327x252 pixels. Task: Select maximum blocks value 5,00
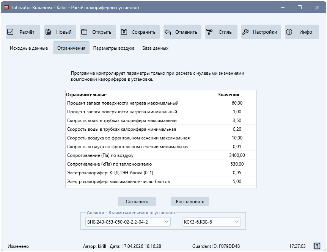click(x=237, y=182)
